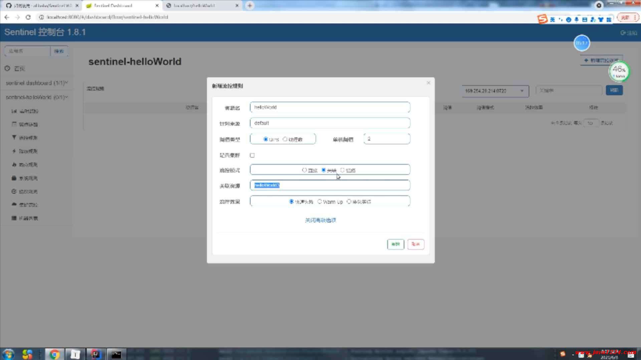Click the browser forward arrow
The width and height of the screenshot is (641, 360).
(18, 17)
